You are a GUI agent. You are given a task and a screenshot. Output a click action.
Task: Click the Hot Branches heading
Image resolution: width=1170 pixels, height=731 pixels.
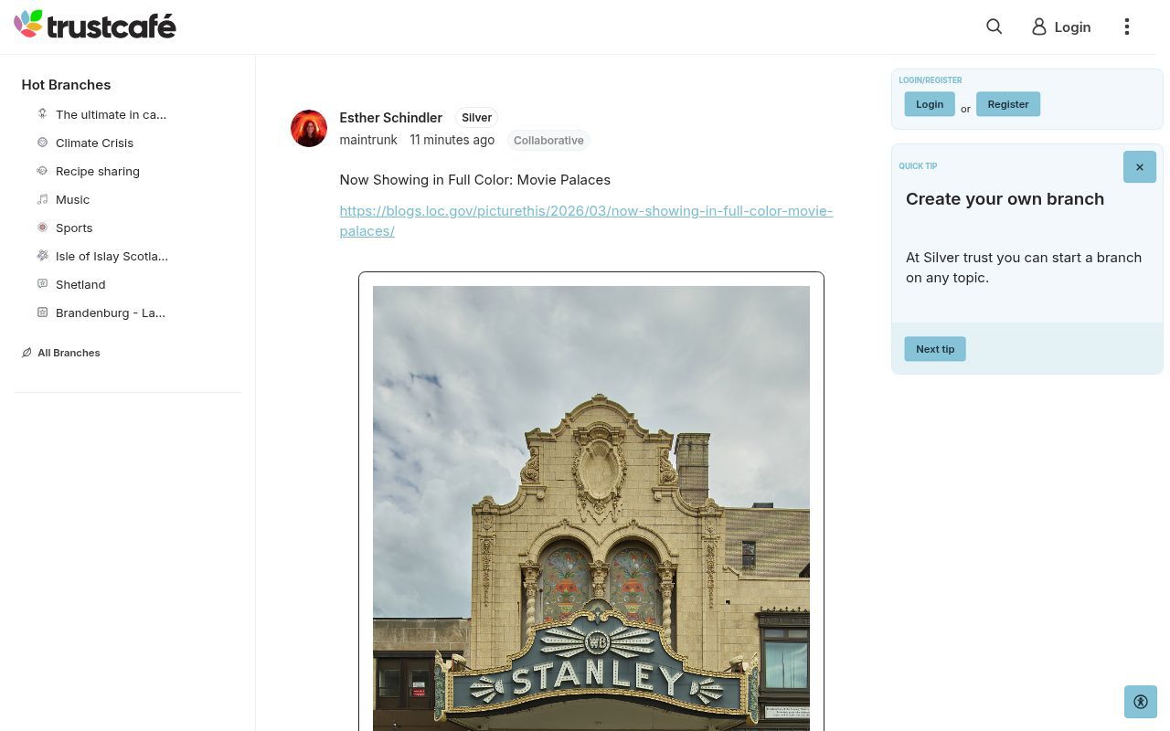66,84
